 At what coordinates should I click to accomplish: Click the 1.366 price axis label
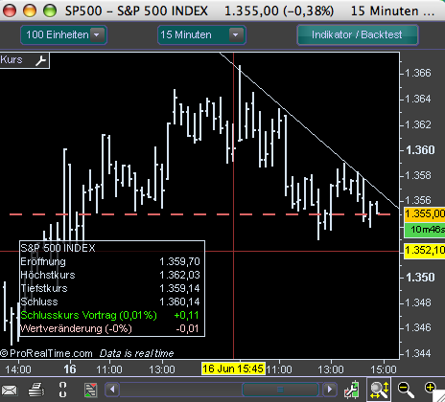point(418,73)
